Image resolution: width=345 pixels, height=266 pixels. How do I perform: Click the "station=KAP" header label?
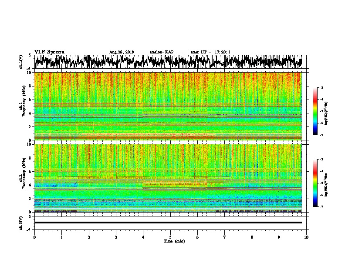pyautogui.click(x=162, y=52)
